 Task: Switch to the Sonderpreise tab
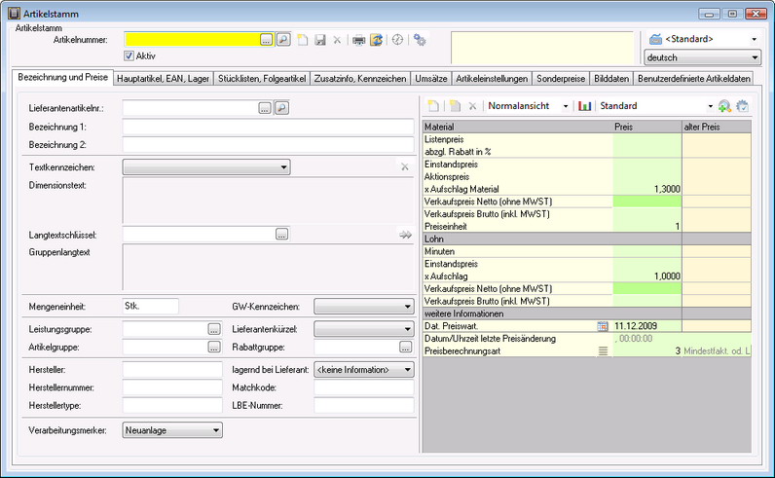561,78
